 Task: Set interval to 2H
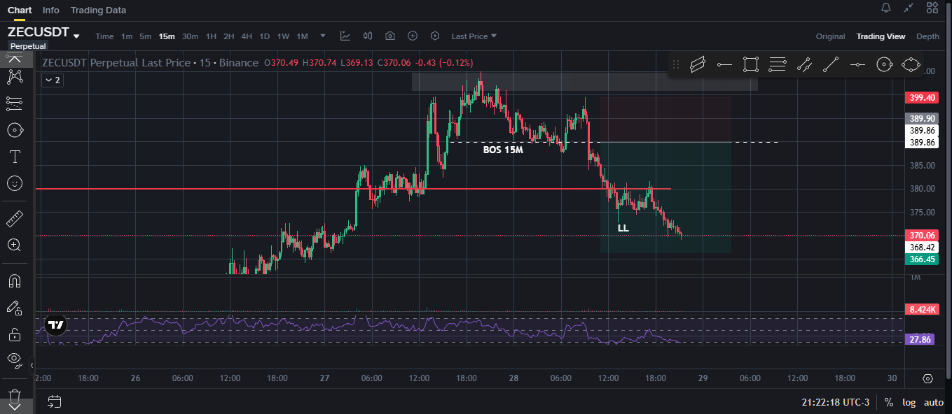coord(229,36)
